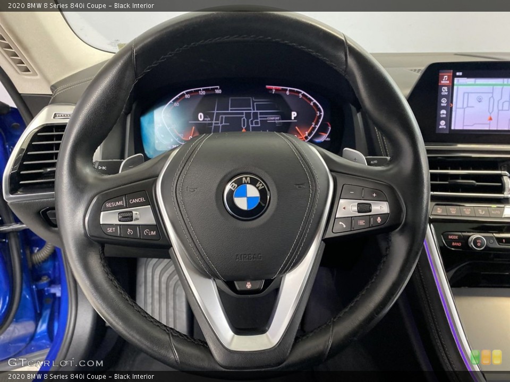
Task: Open CAR on the iDrive sidebar
Action: pos(443,114)
